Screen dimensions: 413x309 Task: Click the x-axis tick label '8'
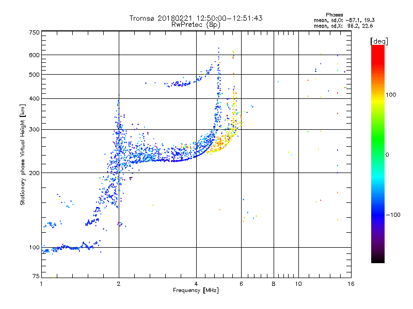pos(274,284)
